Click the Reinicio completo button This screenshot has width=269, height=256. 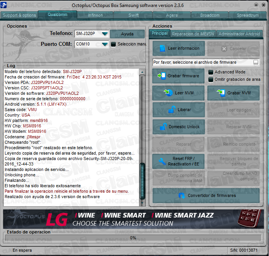pyautogui.click(x=233, y=144)
